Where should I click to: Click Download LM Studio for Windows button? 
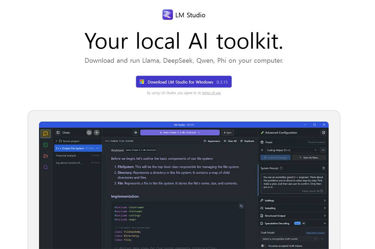click(x=184, y=82)
